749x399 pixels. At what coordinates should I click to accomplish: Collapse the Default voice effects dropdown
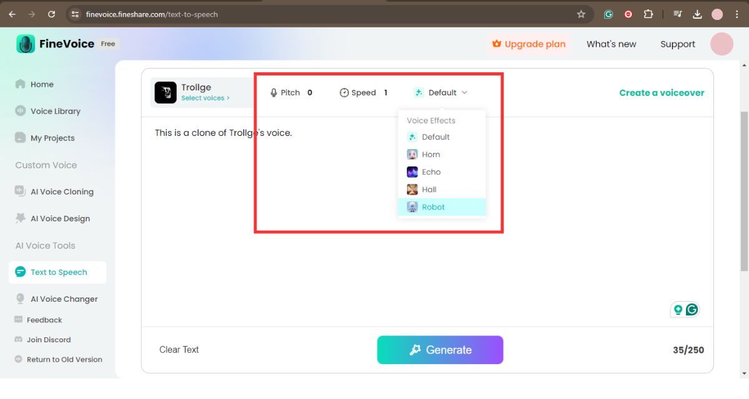pyautogui.click(x=441, y=92)
